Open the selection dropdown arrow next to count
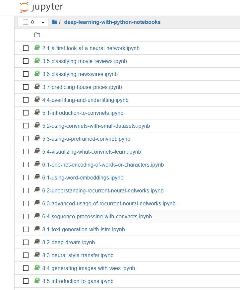The image size is (240, 290). coord(43,23)
